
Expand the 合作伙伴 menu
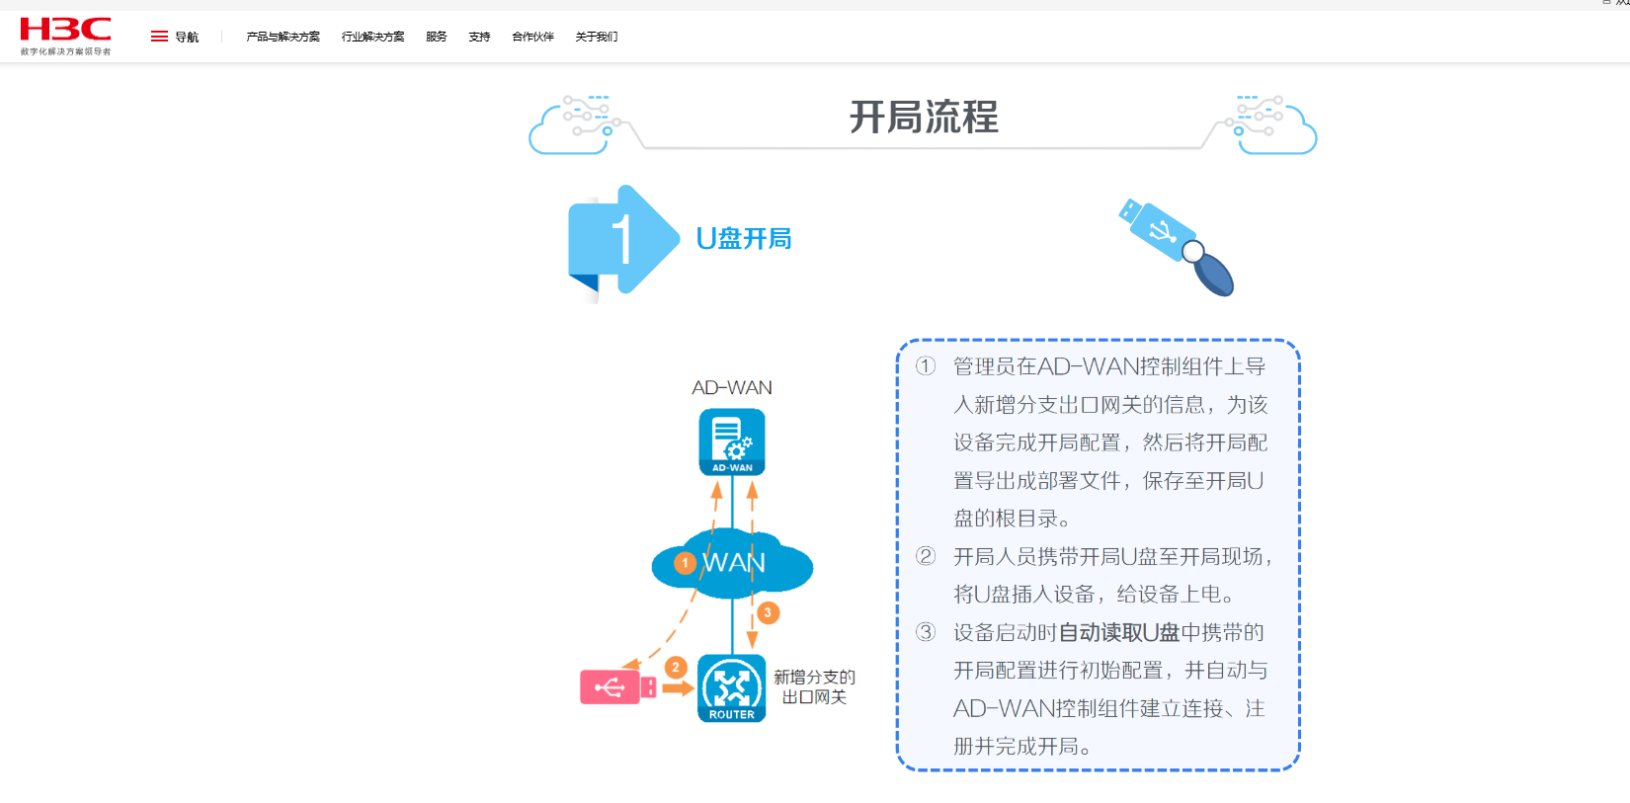pyautogui.click(x=532, y=37)
